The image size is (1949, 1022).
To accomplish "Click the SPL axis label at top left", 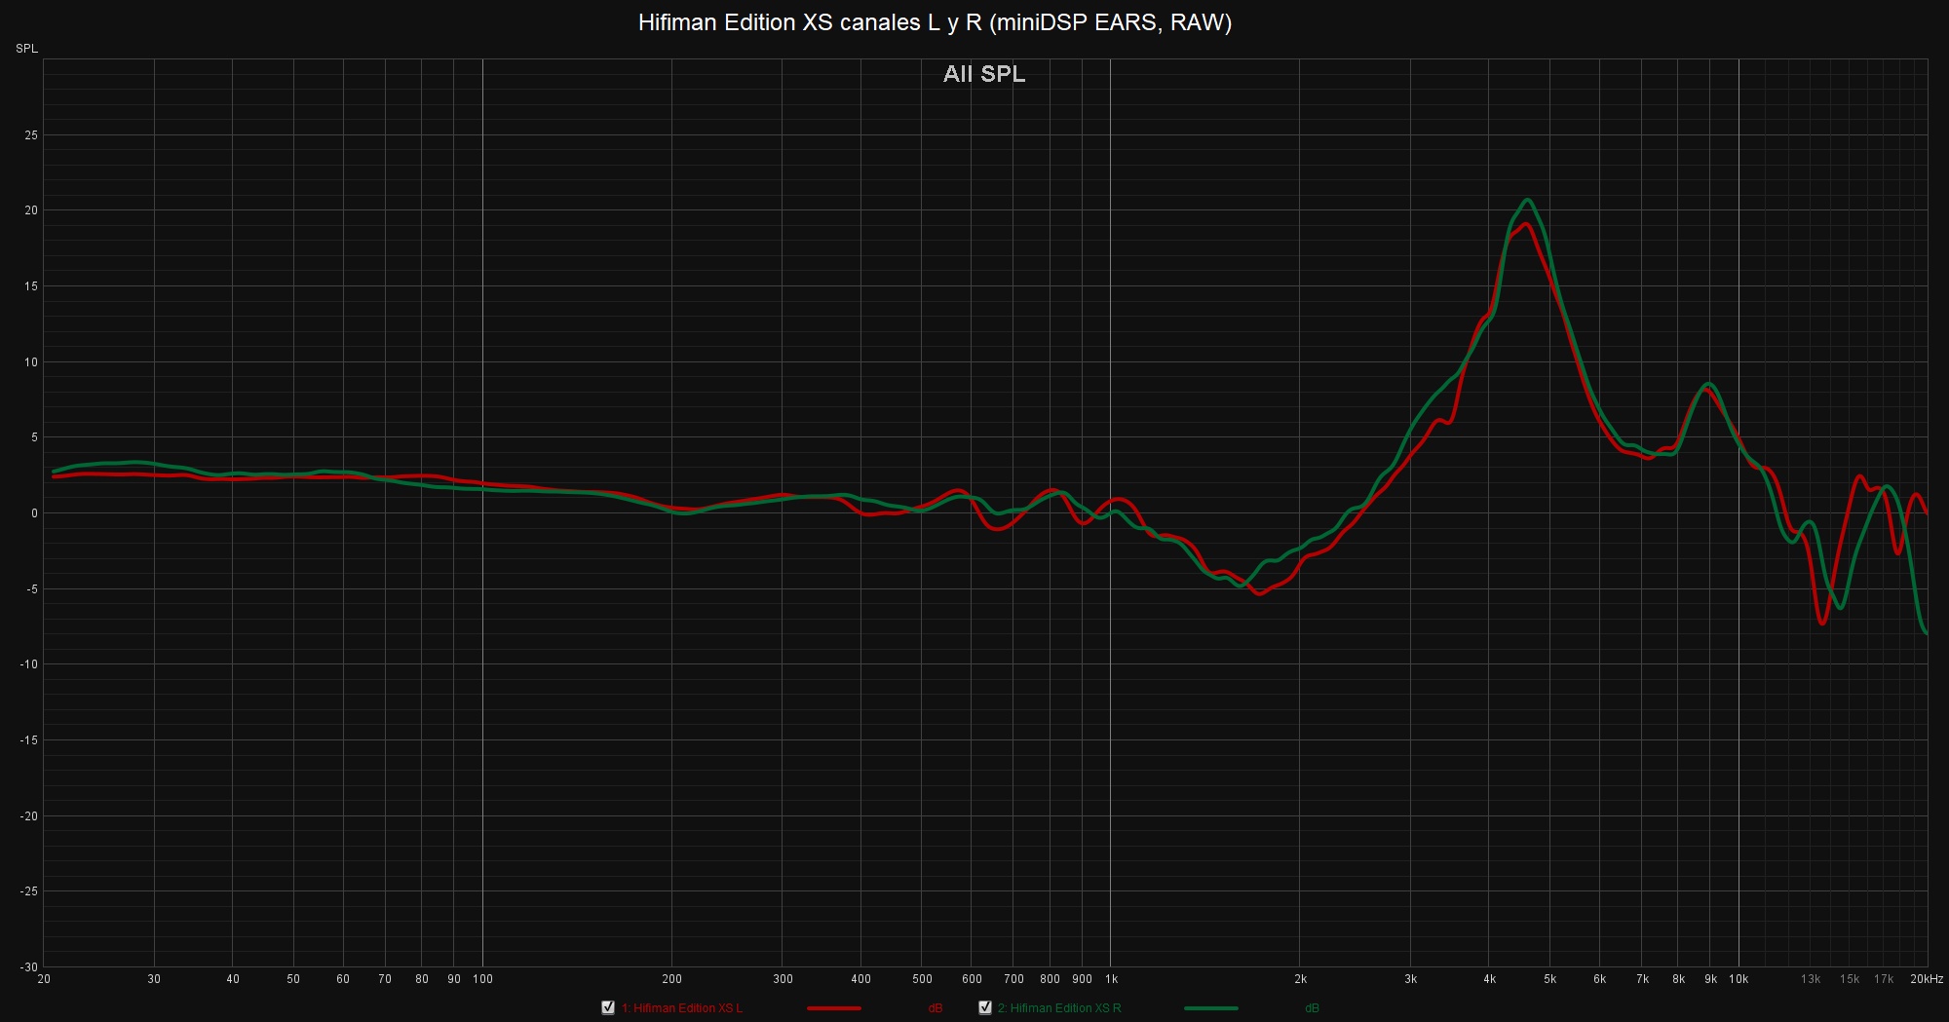I will point(26,49).
